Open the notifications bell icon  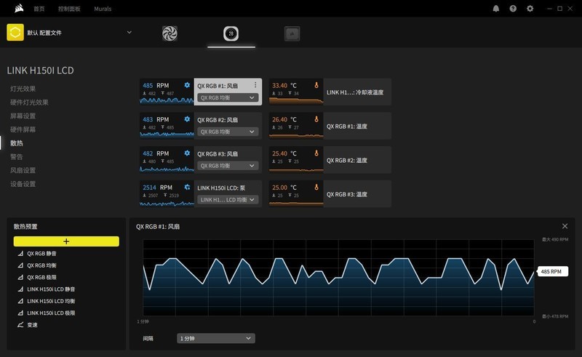tap(496, 9)
